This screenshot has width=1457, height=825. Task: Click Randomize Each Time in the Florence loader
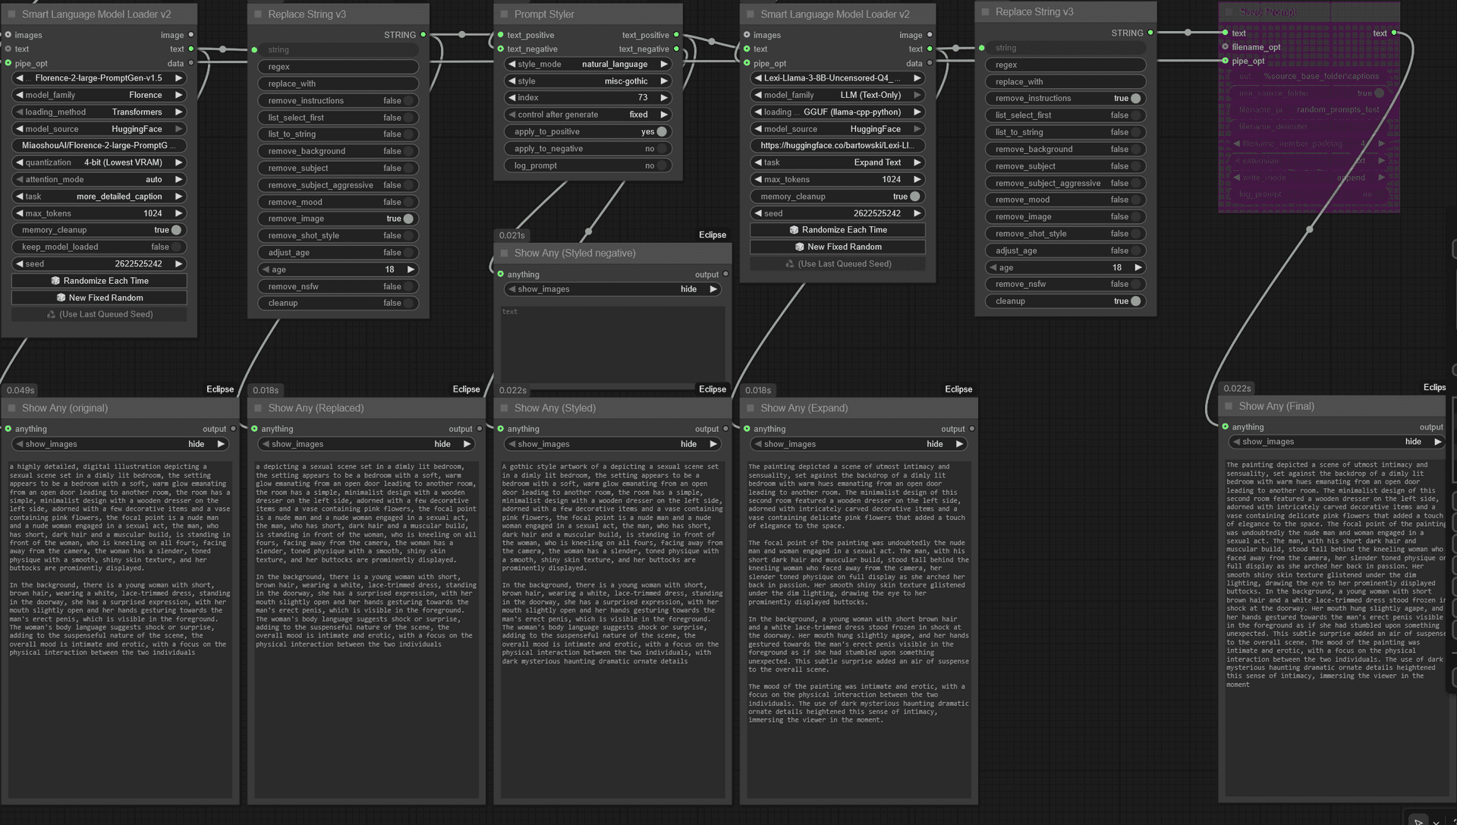coord(99,281)
